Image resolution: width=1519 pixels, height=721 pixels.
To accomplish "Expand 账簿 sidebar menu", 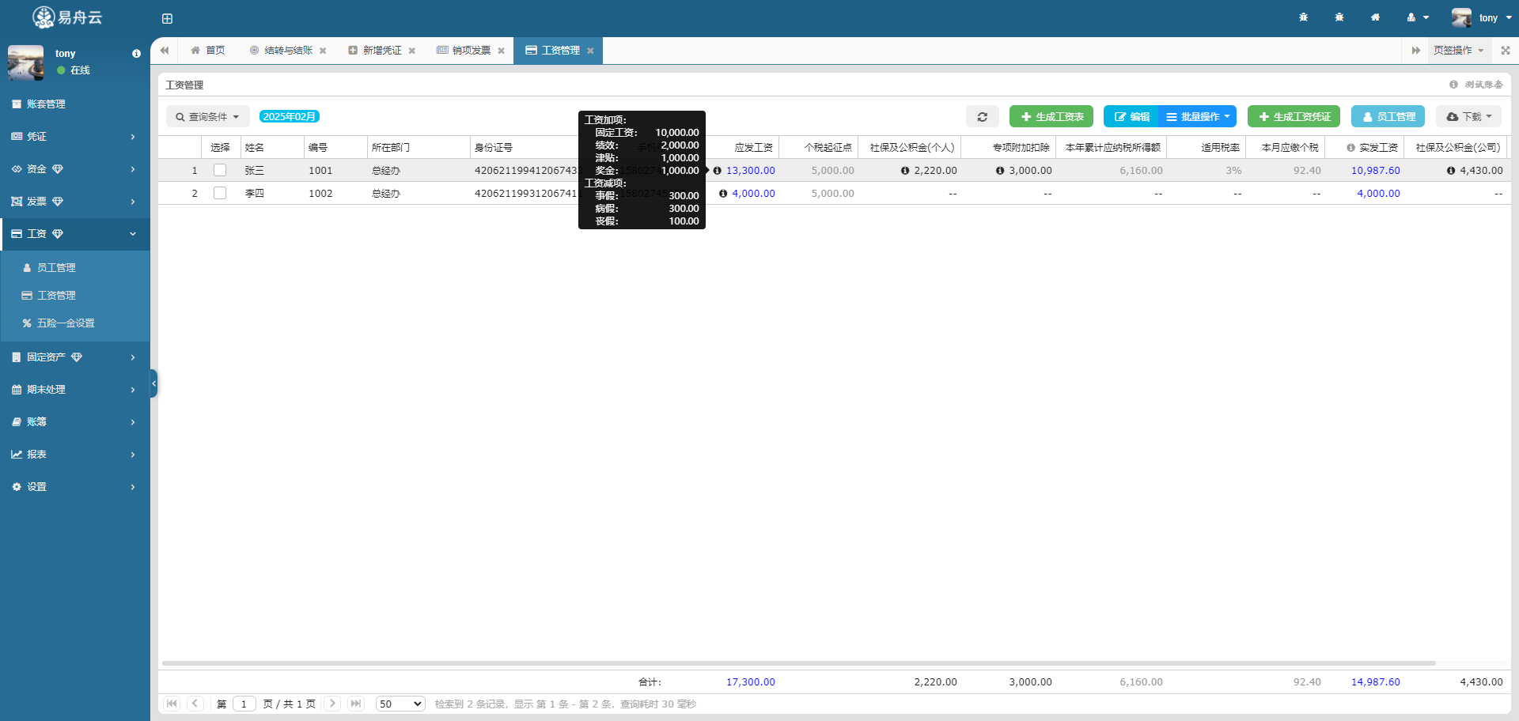I will coord(75,421).
